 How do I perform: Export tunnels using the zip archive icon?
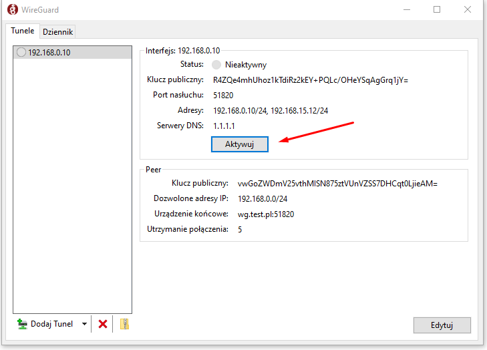[x=124, y=324]
